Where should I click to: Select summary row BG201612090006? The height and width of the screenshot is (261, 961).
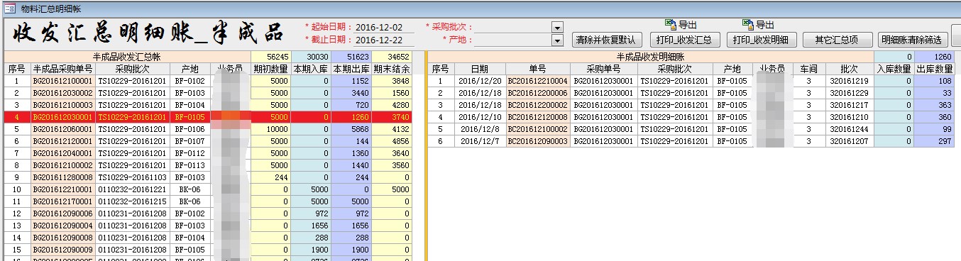207,213
